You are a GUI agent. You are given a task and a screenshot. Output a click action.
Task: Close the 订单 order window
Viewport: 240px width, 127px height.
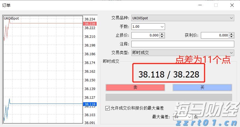click(x=232, y=5)
